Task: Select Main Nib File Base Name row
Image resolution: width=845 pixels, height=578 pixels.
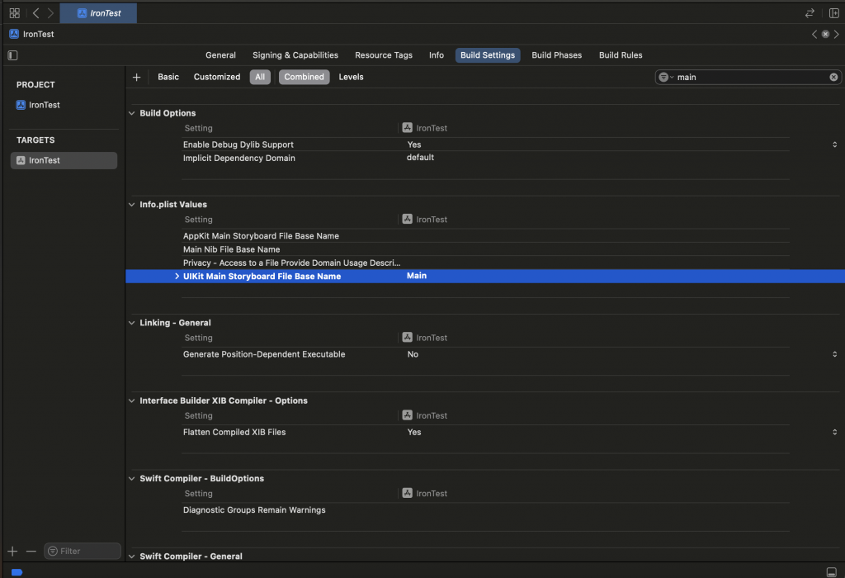Action: coord(485,249)
